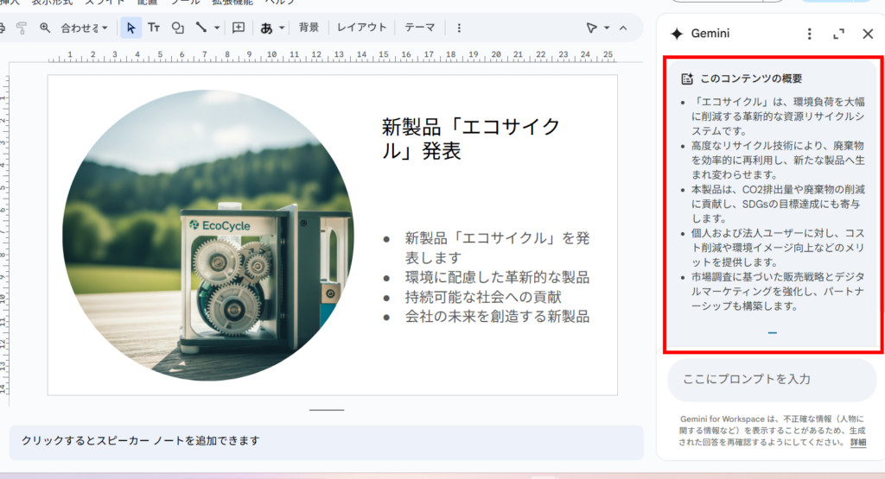Select the text box tool
Viewport: 885px width, 479px height.
coord(154,28)
